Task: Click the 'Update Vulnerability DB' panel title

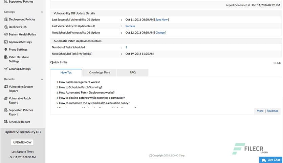Action: tap(23, 132)
